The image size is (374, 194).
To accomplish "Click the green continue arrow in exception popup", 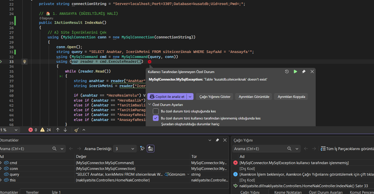I will pos(295,72).
